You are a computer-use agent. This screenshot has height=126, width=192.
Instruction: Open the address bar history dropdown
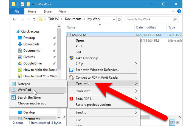114,19
